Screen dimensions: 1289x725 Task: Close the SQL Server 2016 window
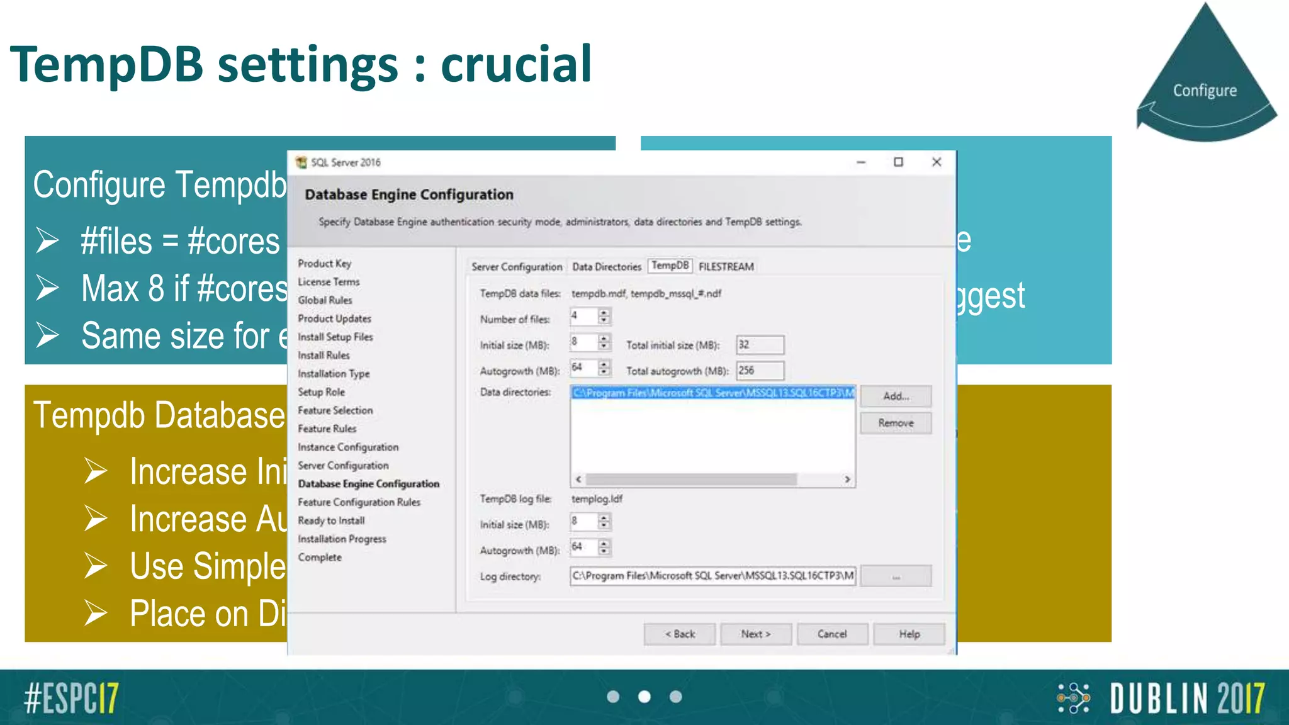point(937,162)
